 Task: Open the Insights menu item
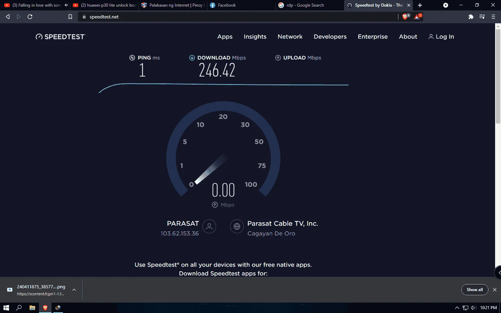tap(255, 37)
